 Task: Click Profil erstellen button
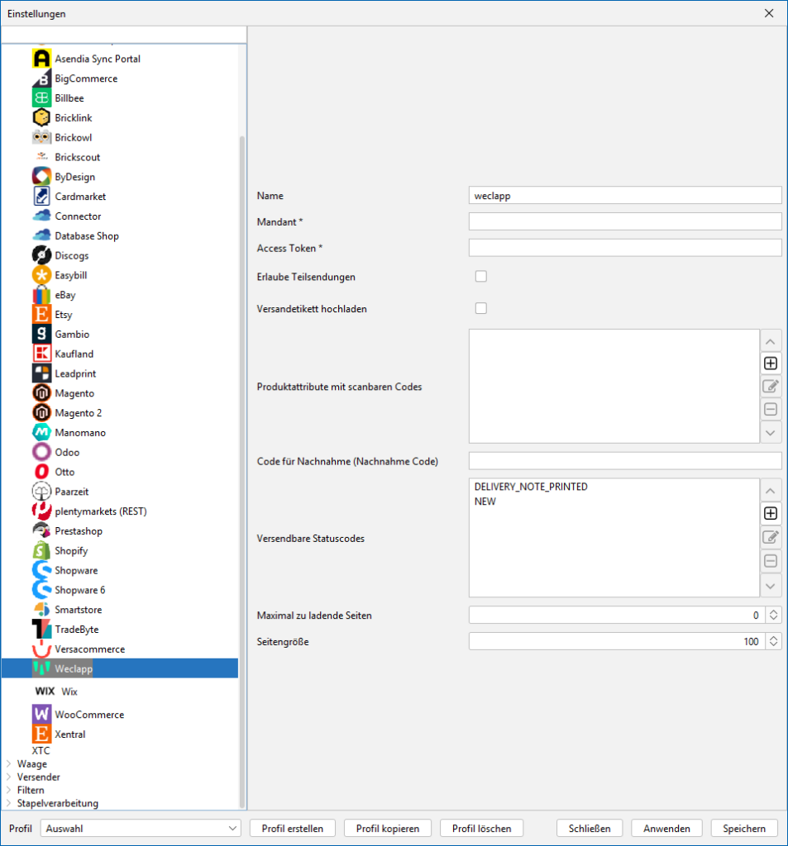pyautogui.click(x=293, y=828)
